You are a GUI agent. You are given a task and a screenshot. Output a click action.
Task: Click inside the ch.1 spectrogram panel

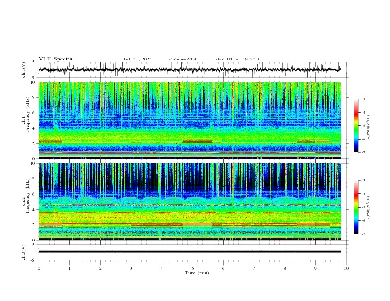pos(190,120)
